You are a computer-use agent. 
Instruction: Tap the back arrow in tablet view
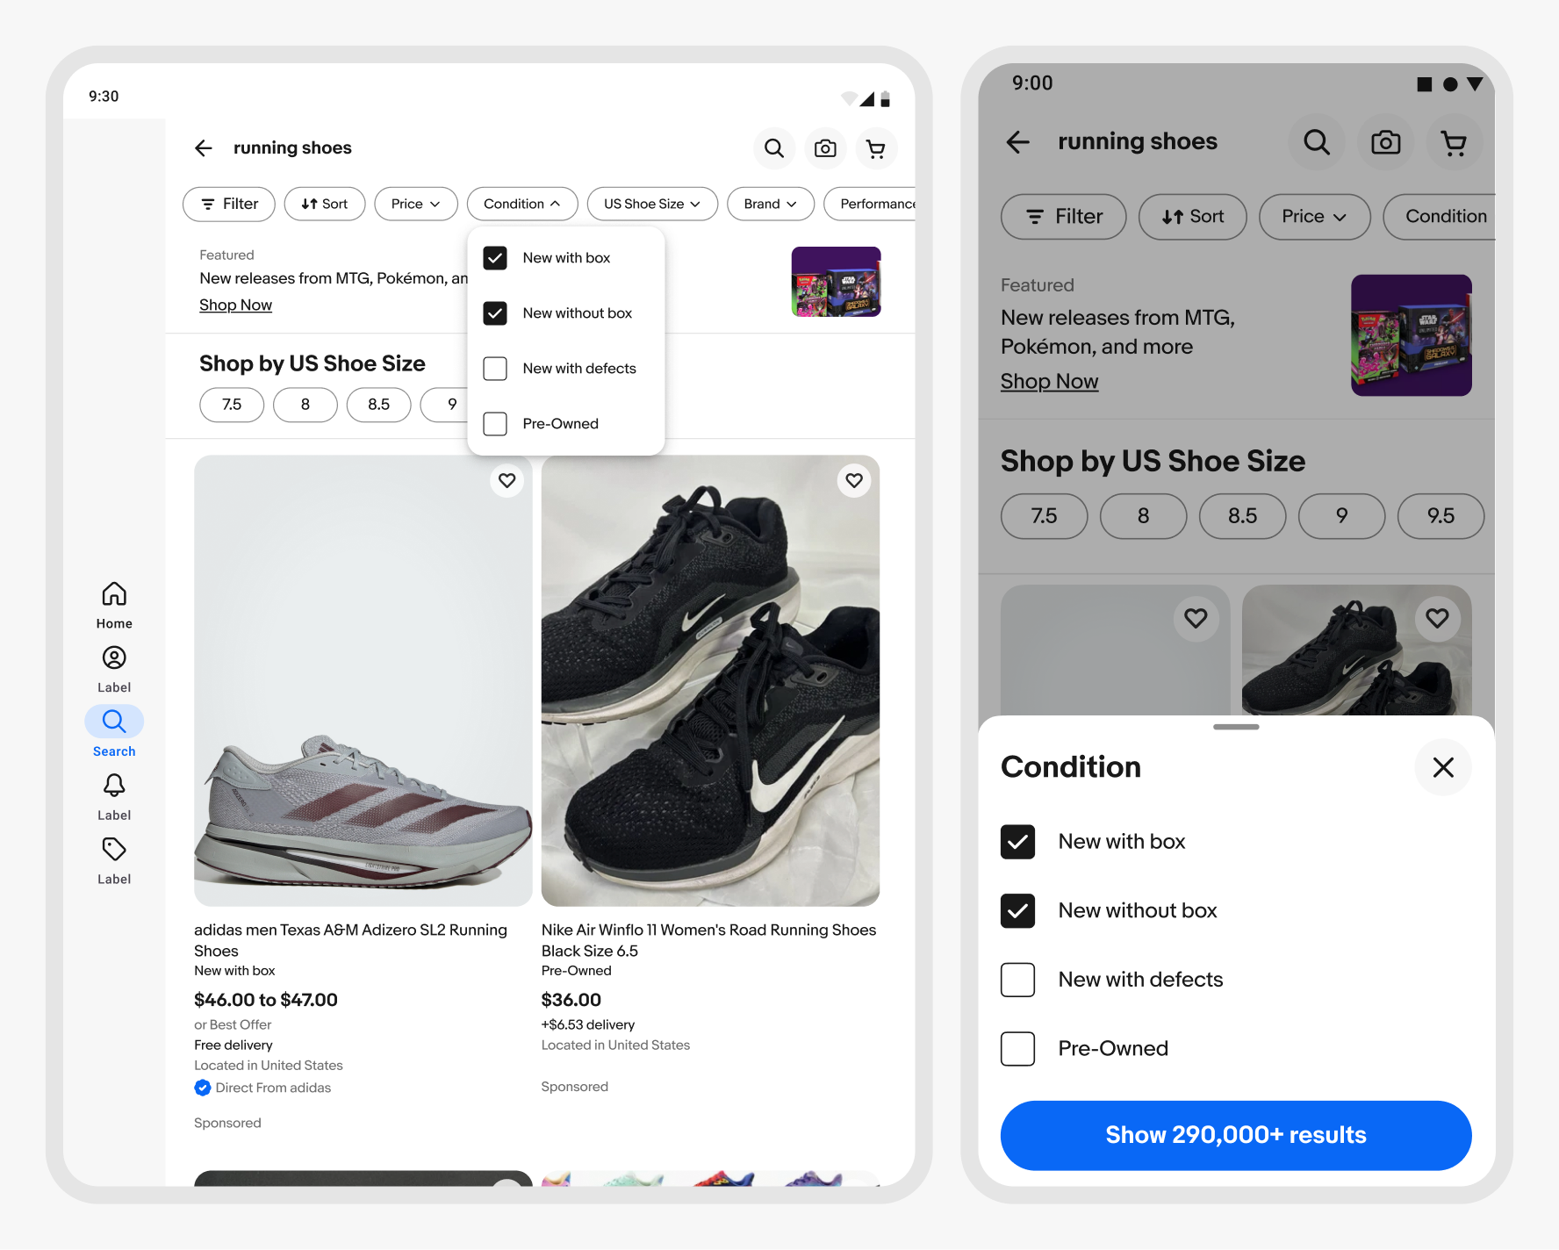(204, 148)
